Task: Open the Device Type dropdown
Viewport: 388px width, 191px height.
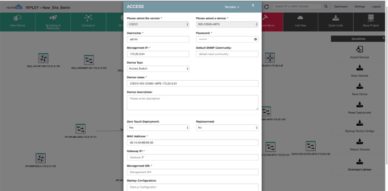Action: coord(158,69)
